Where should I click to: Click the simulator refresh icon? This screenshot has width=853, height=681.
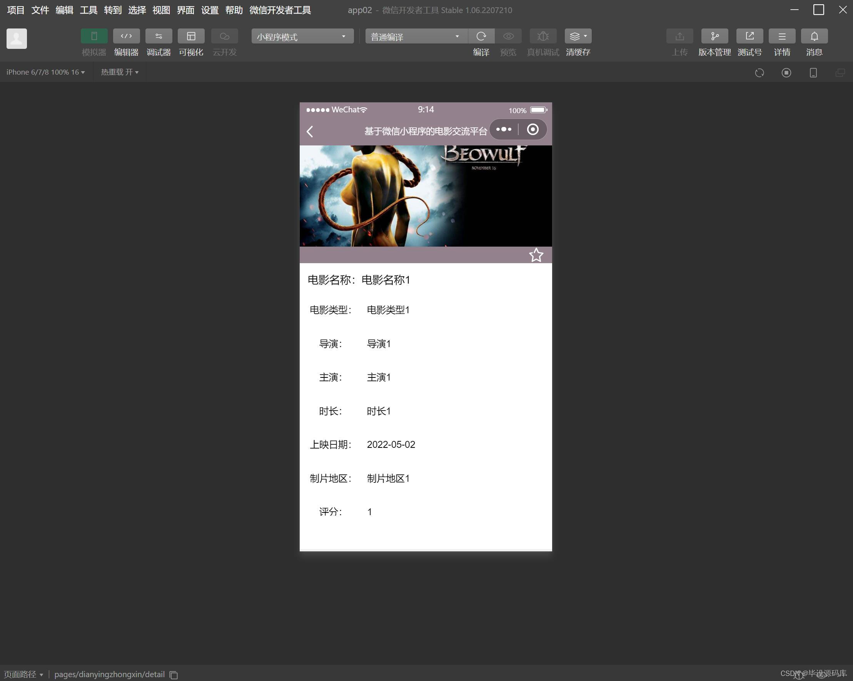(759, 73)
